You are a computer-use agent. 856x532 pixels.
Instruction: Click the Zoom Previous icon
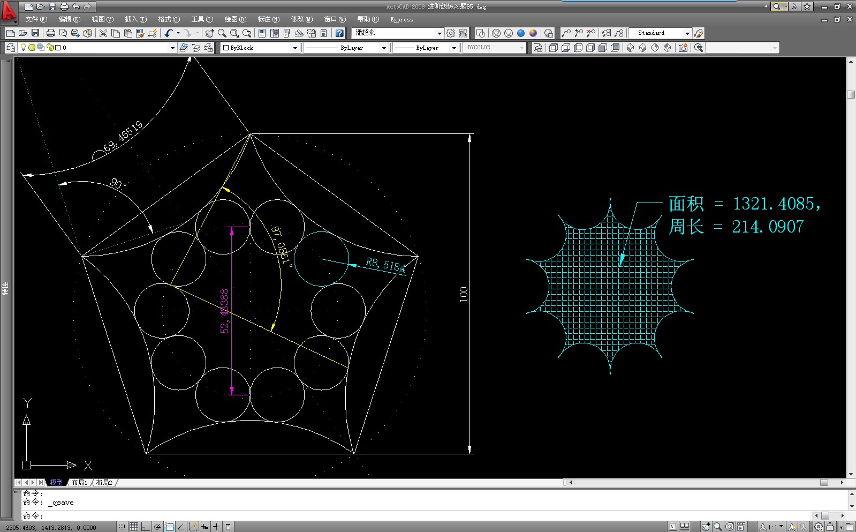click(x=247, y=33)
